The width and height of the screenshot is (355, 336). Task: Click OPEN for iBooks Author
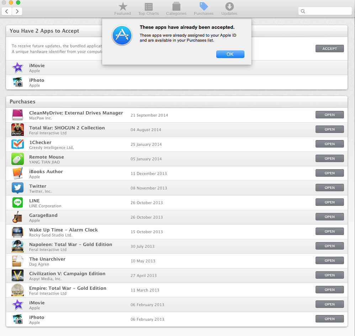(x=329, y=173)
